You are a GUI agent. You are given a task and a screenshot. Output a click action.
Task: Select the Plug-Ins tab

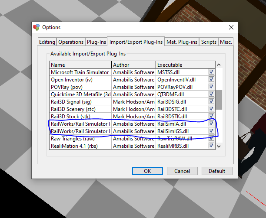coord(96,42)
